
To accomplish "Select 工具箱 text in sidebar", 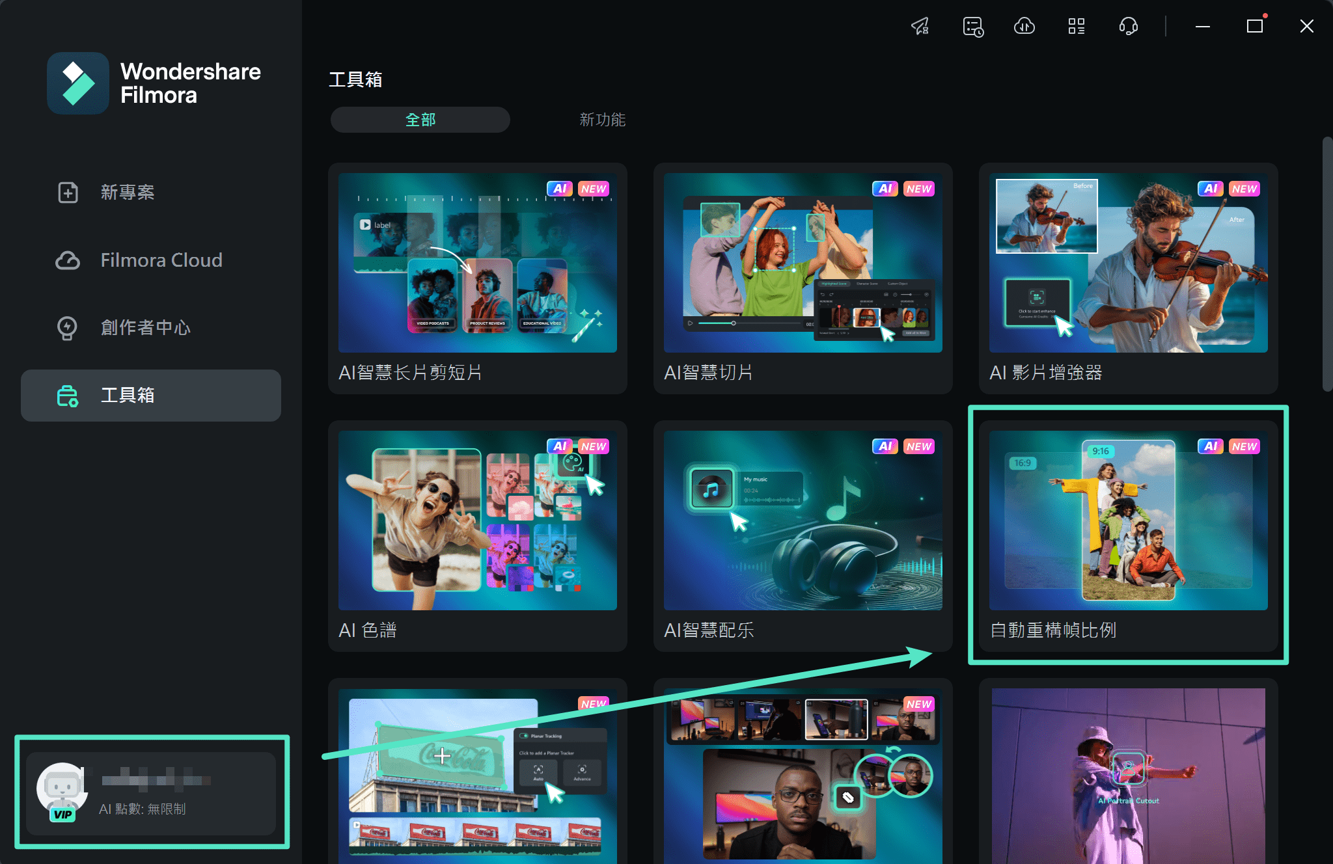I will point(128,396).
